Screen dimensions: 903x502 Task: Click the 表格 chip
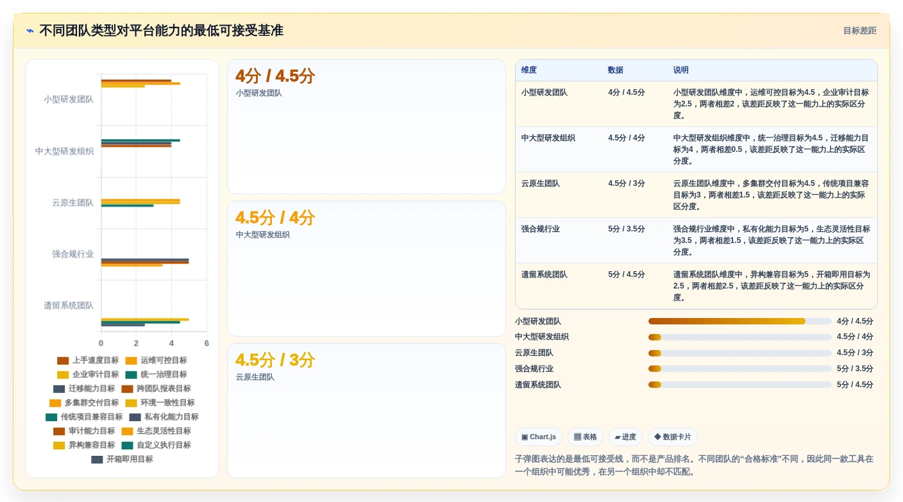click(x=585, y=437)
